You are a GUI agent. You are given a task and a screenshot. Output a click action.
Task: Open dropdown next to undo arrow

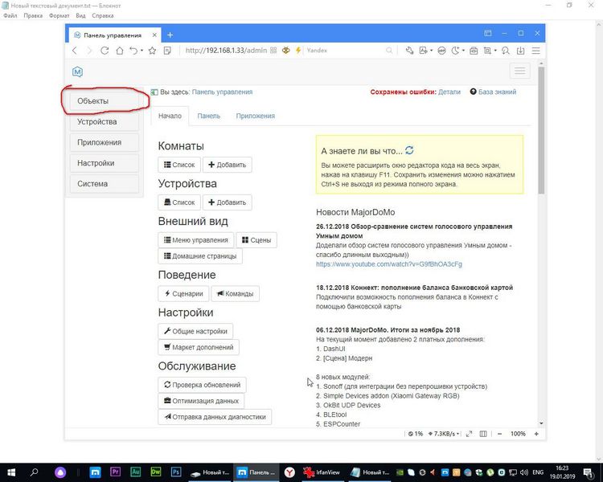[142, 51]
